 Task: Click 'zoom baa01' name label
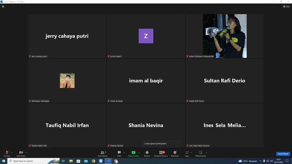(x=116, y=56)
